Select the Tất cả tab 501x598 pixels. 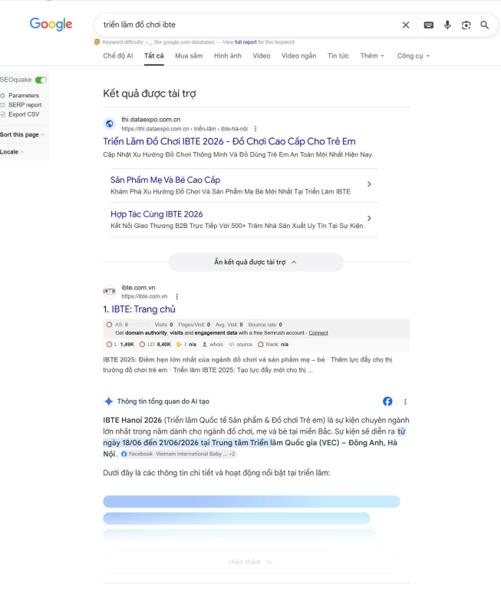(153, 56)
